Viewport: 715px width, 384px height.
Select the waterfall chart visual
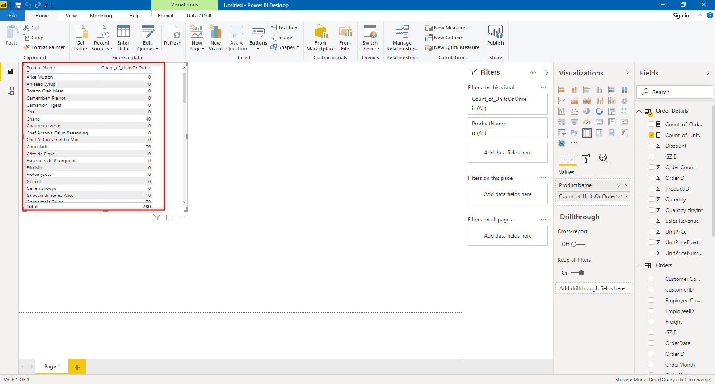point(562,111)
